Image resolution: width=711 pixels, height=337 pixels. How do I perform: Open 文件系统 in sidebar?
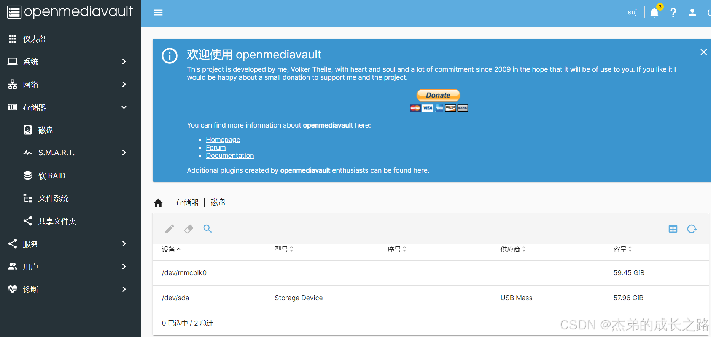70,198
